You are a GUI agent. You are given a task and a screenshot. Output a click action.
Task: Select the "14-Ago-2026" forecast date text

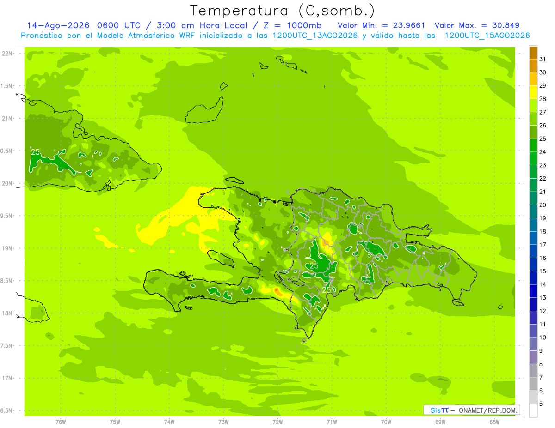pyautogui.click(x=58, y=25)
